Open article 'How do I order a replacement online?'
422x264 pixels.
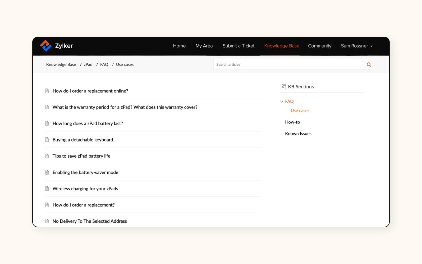90,91
